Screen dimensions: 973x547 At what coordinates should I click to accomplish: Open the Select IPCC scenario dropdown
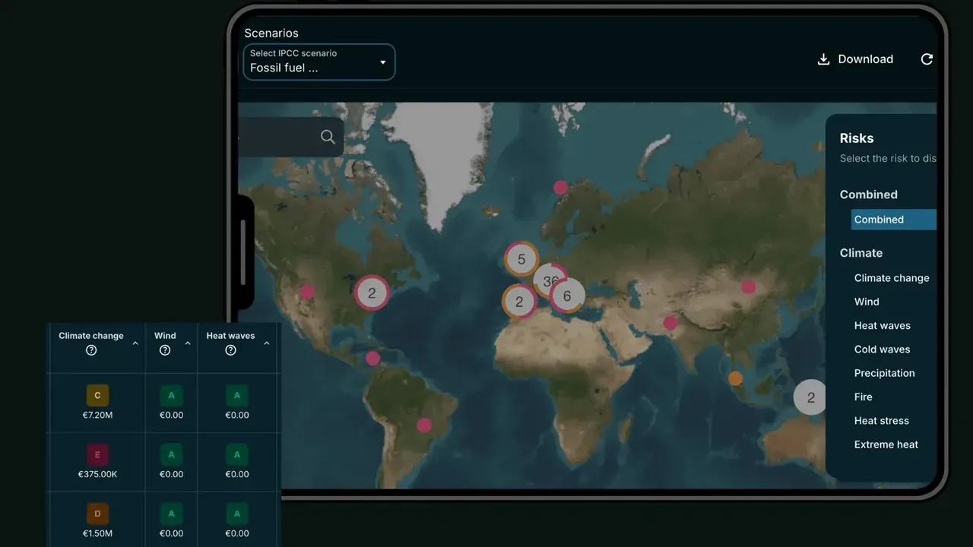coord(319,62)
